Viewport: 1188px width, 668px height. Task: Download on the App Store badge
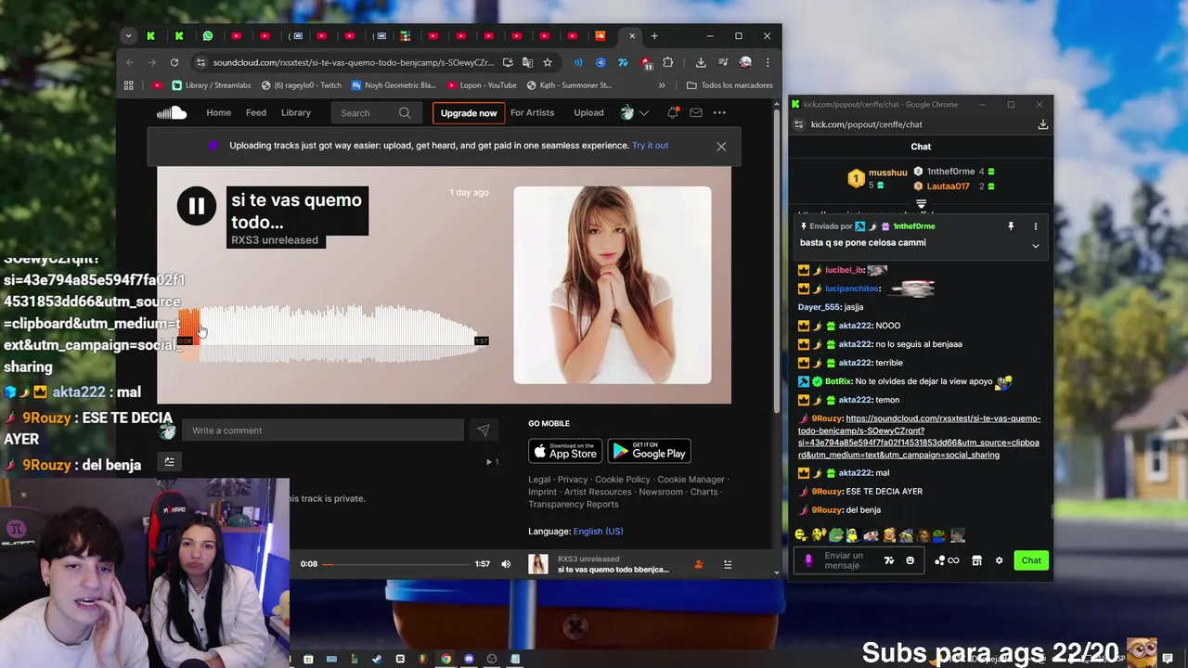[x=565, y=451]
